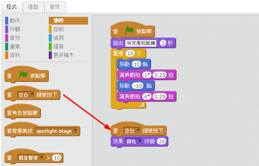Open the 顏色 effect dropdown
This screenshot has height=166, width=259.
coord(134,141)
